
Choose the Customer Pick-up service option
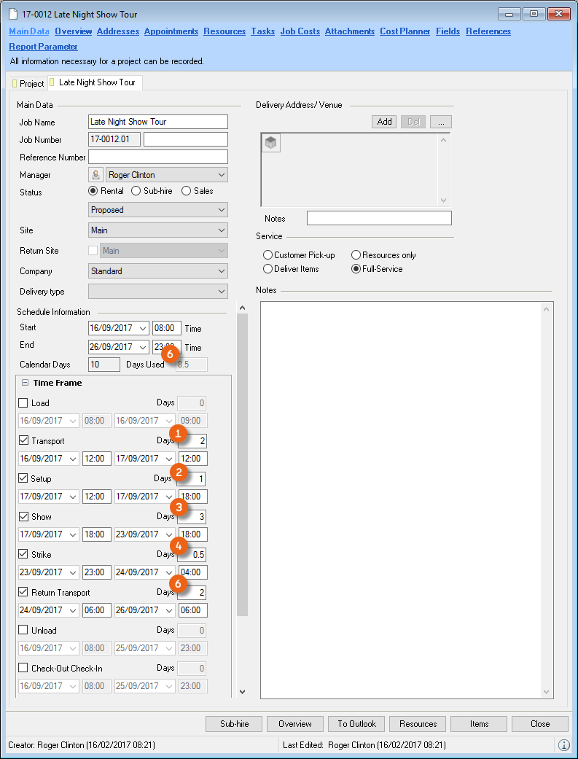pos(268,255)
